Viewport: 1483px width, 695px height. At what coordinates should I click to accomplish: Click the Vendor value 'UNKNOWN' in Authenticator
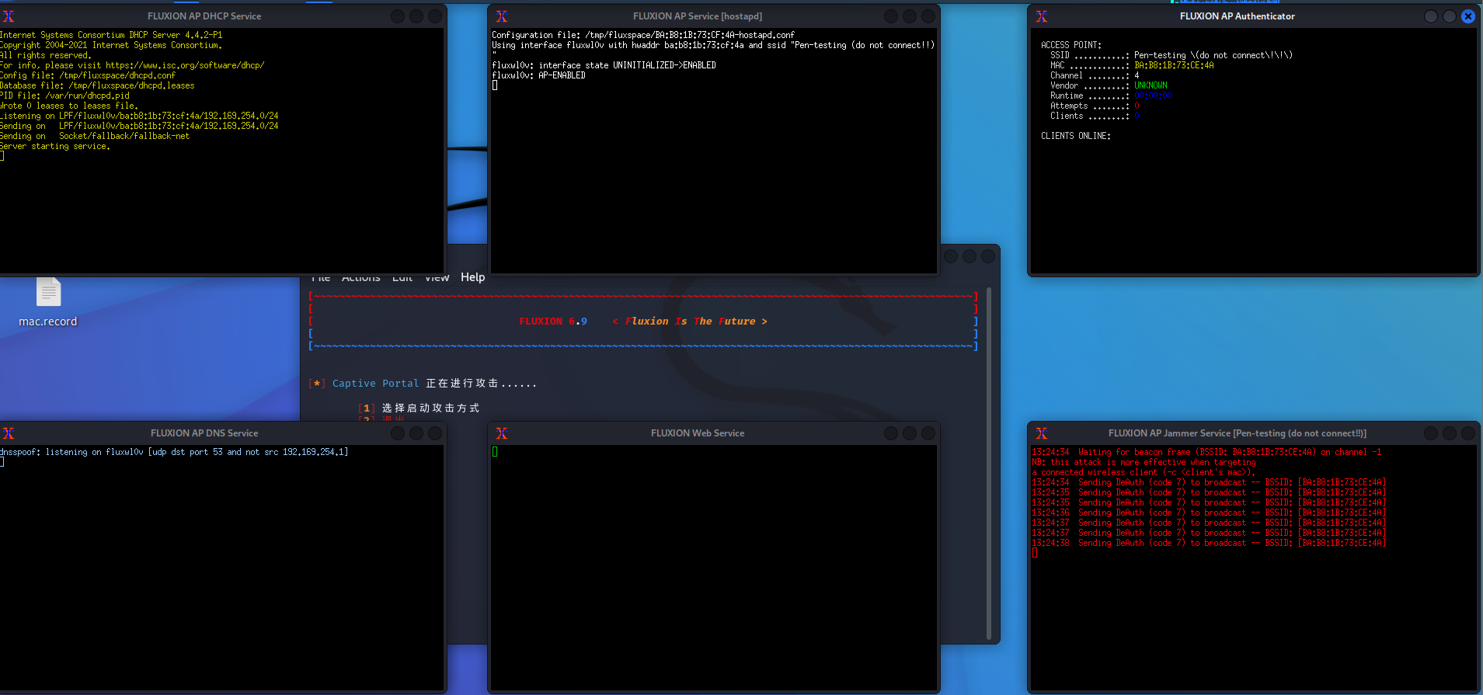[1151, 85]
